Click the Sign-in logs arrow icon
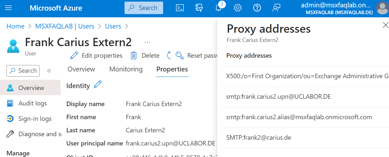Viewport: 389px width, 157px height. pyautogui.click(x=10, y=119)
